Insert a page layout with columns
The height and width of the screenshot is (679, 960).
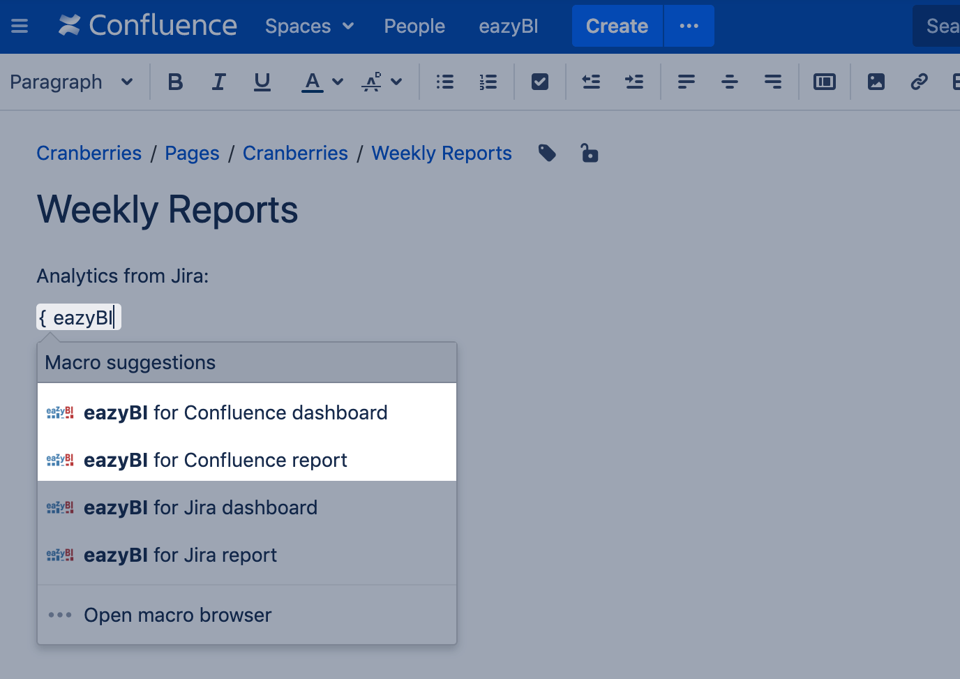[x=824, y=82]
